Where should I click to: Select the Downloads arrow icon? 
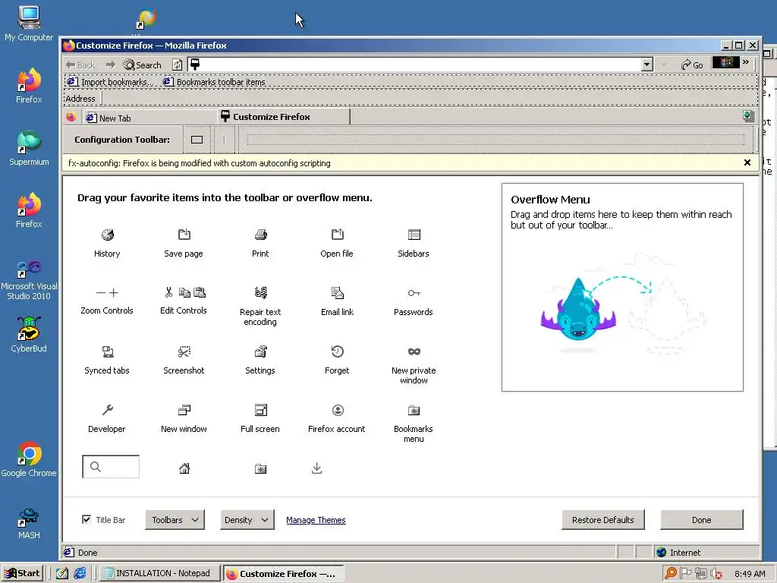click(x=316, y=468)
